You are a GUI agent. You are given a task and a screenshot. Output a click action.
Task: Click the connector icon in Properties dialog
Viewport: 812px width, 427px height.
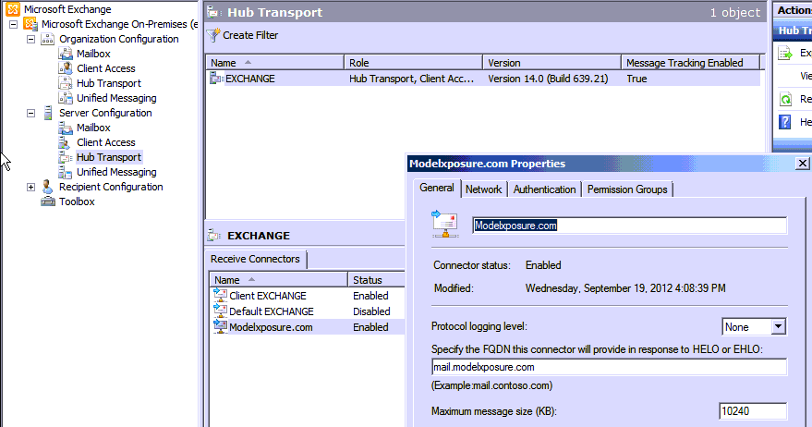pos(445,224)
